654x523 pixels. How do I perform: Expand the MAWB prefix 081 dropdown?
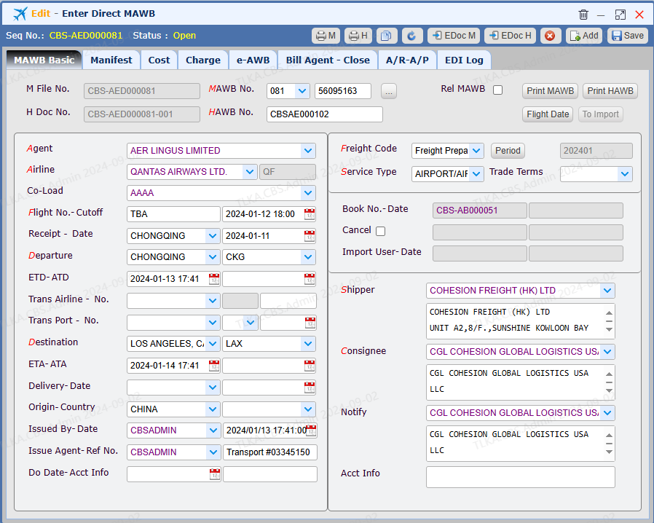point(302,91)
